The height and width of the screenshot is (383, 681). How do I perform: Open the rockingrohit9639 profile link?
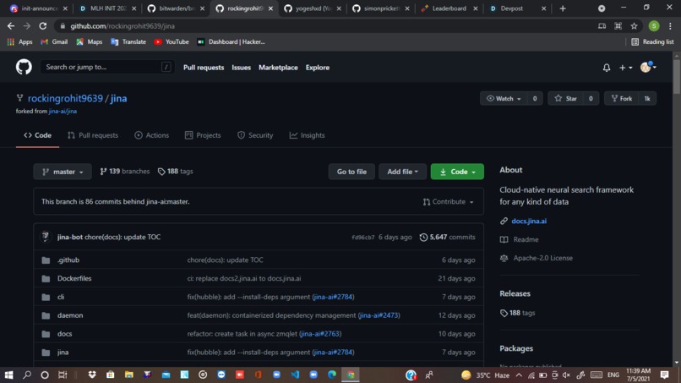(66, 98)
